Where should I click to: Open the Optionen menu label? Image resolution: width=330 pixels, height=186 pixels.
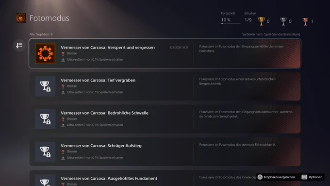pyautogui.click(x=315, y=177)
